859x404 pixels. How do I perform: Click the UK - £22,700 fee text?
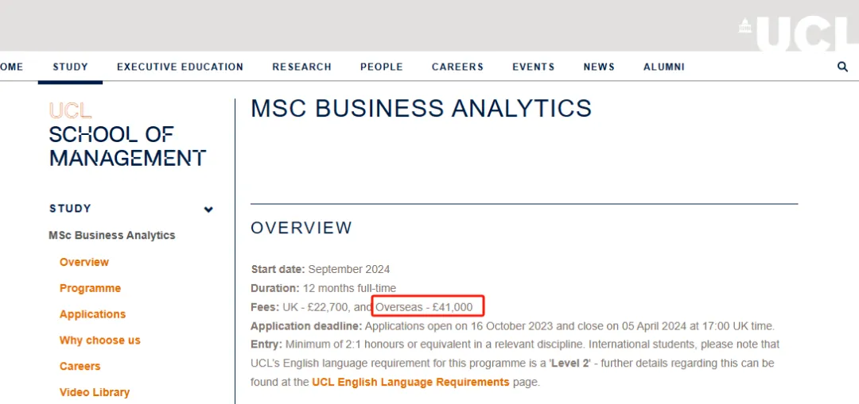(x=314, y=307)
